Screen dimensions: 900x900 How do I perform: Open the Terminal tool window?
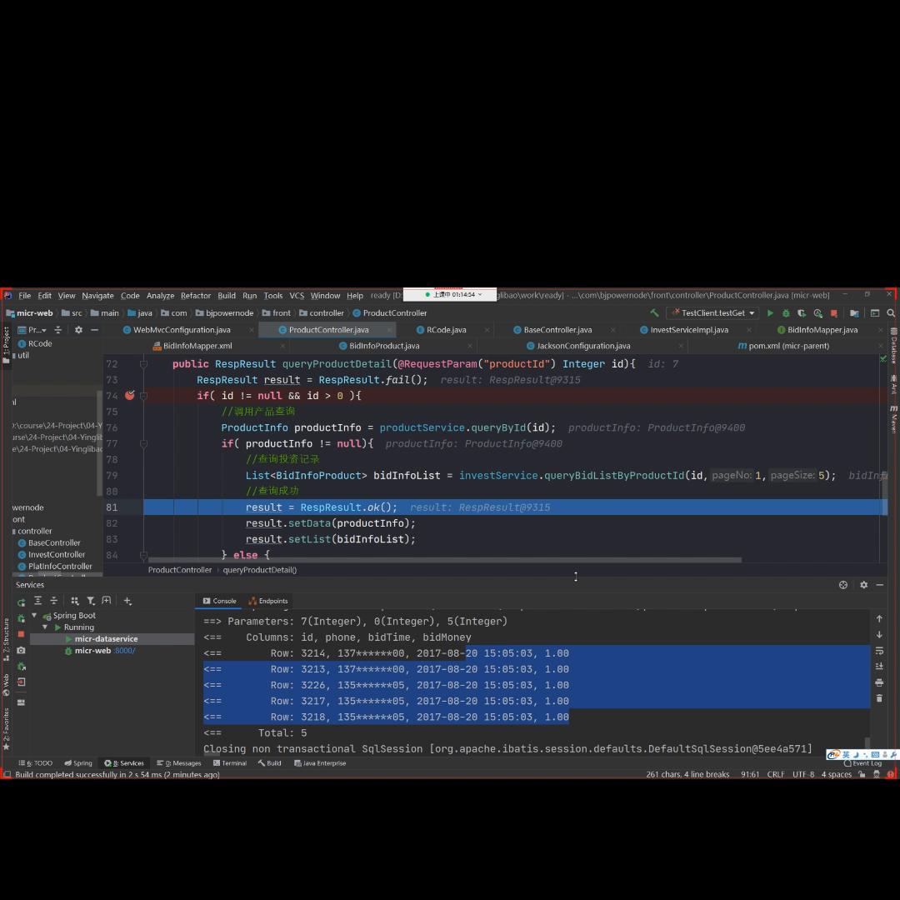(x=230, y=763)
